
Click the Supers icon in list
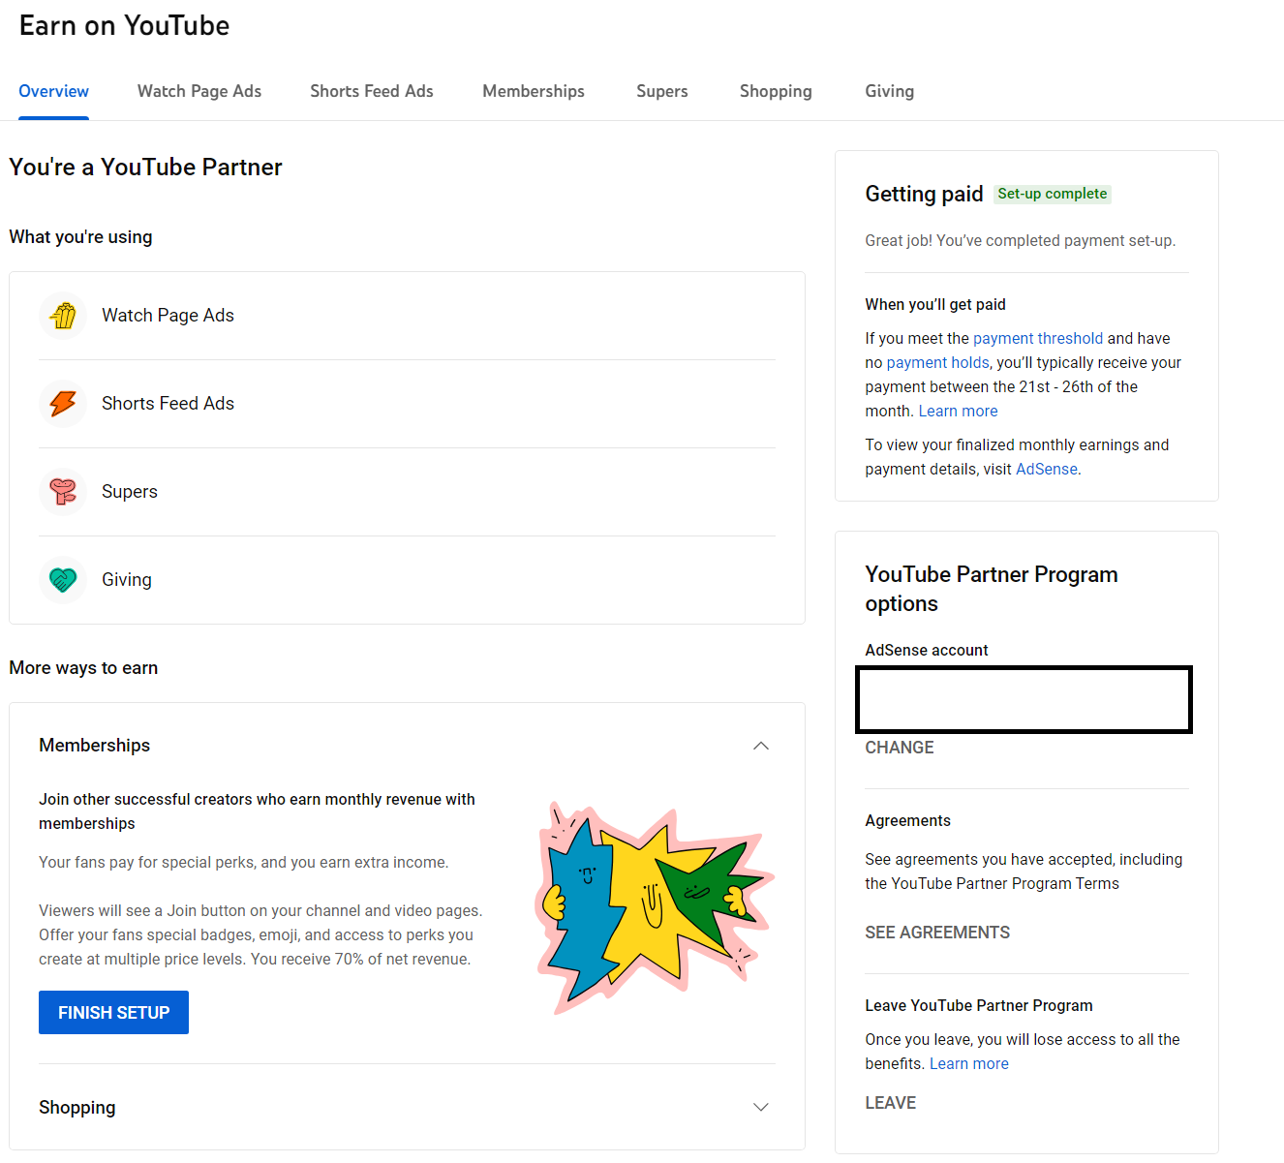[63, 492]
